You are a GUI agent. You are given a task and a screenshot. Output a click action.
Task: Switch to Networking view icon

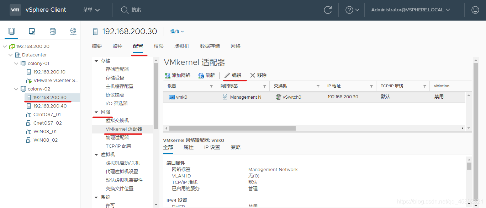click(x=73, y=31)
